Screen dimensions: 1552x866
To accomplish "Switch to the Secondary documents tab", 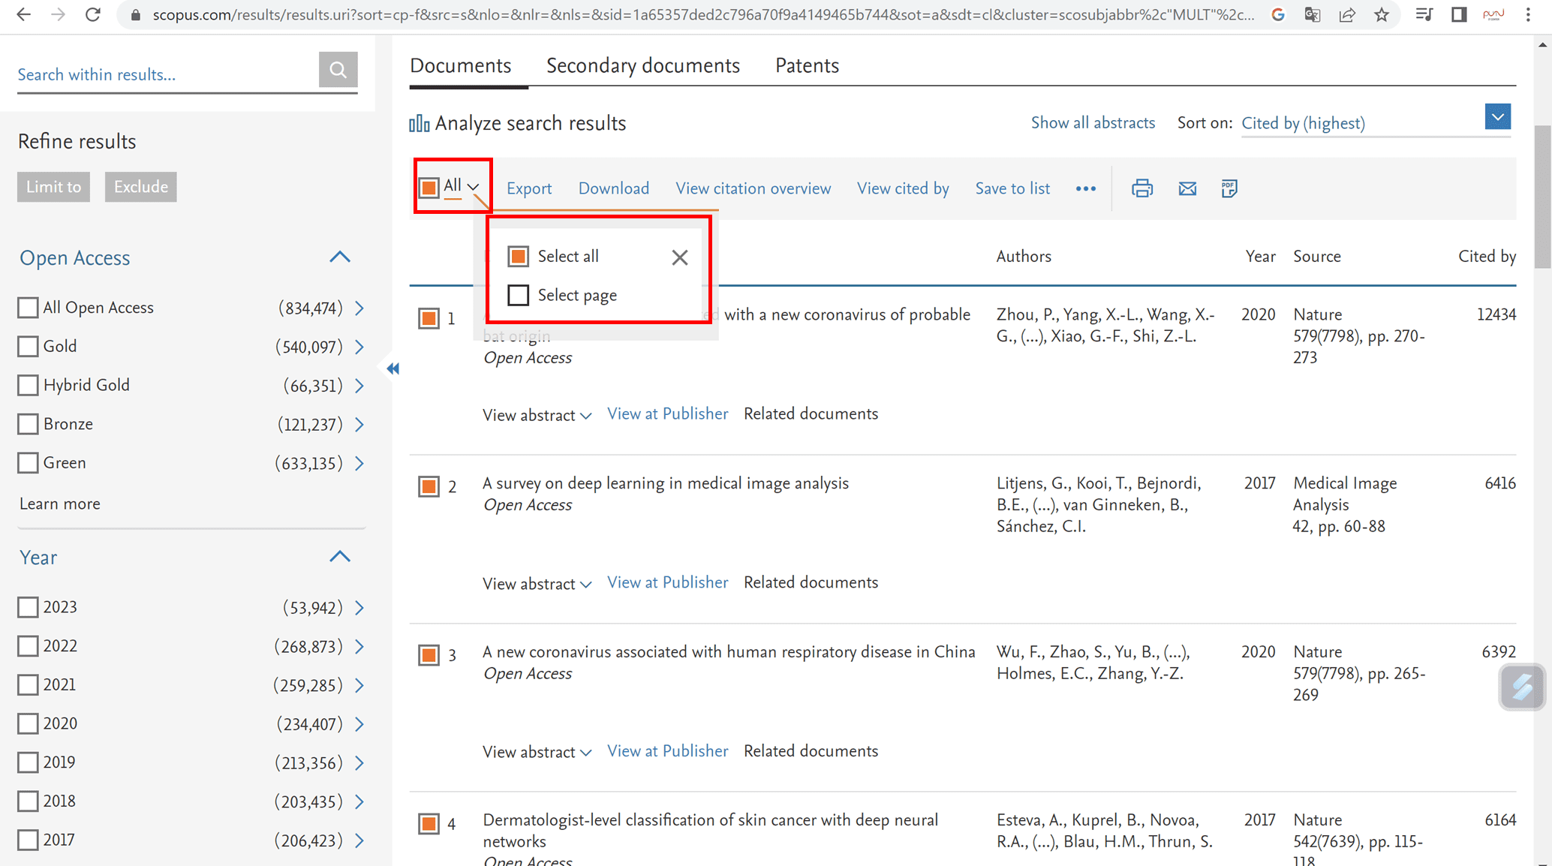I will pyautogui.click(x=642, y=66).
